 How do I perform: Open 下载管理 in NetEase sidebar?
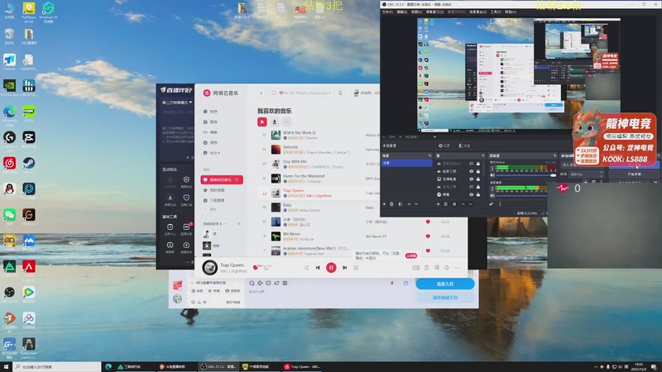(x=217, y=200)
